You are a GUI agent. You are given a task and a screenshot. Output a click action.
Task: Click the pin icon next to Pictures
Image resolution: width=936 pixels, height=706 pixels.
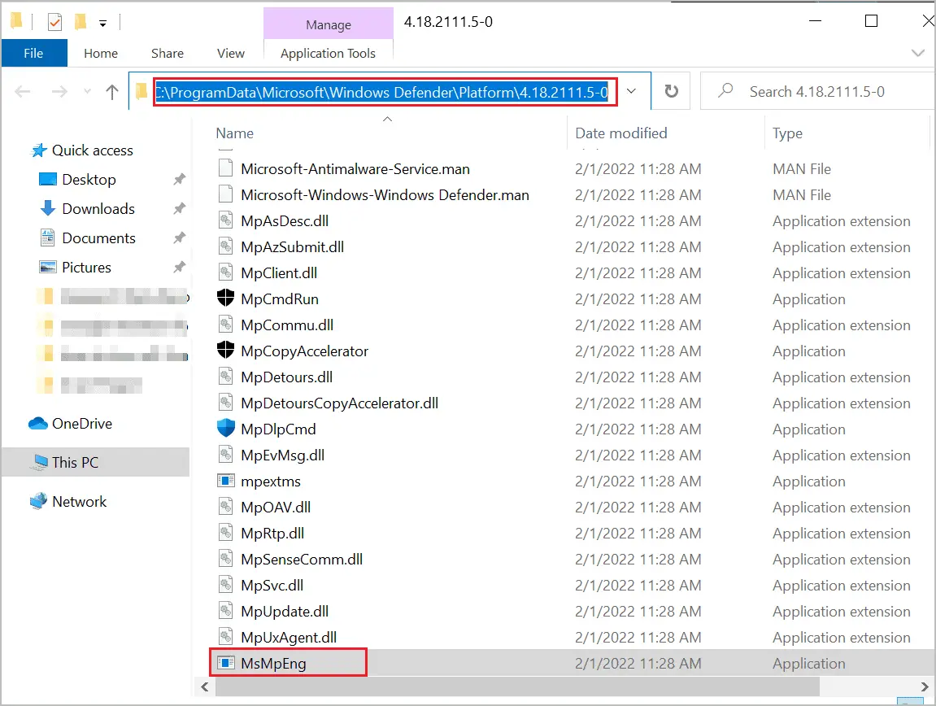pyautogui.click(x=179, y=267)
